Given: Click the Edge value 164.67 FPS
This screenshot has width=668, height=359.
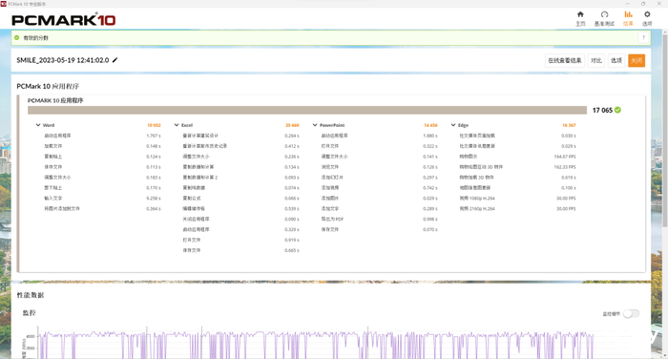Looking at the screenshot, I should pyautogui.click(x=565, y=157).
